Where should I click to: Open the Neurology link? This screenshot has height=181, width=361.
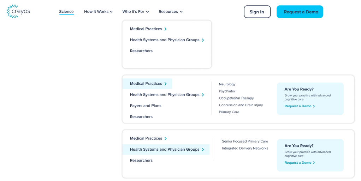[x=227, y=84]
